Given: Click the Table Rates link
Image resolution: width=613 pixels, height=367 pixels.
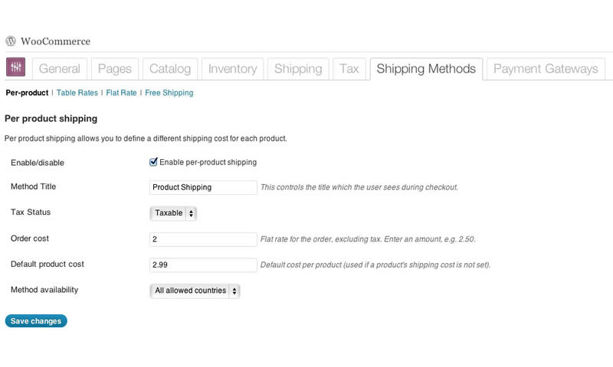Looking at the screenshot, I should (77, 93).
